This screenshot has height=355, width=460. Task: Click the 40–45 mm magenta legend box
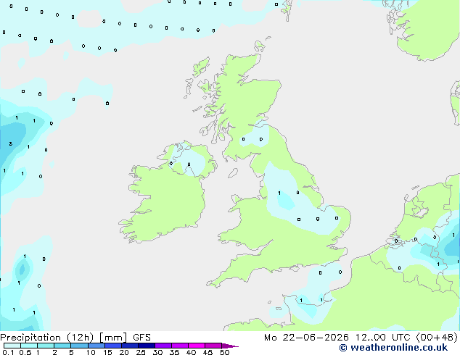pyautogui.click(x=197, y=346)
